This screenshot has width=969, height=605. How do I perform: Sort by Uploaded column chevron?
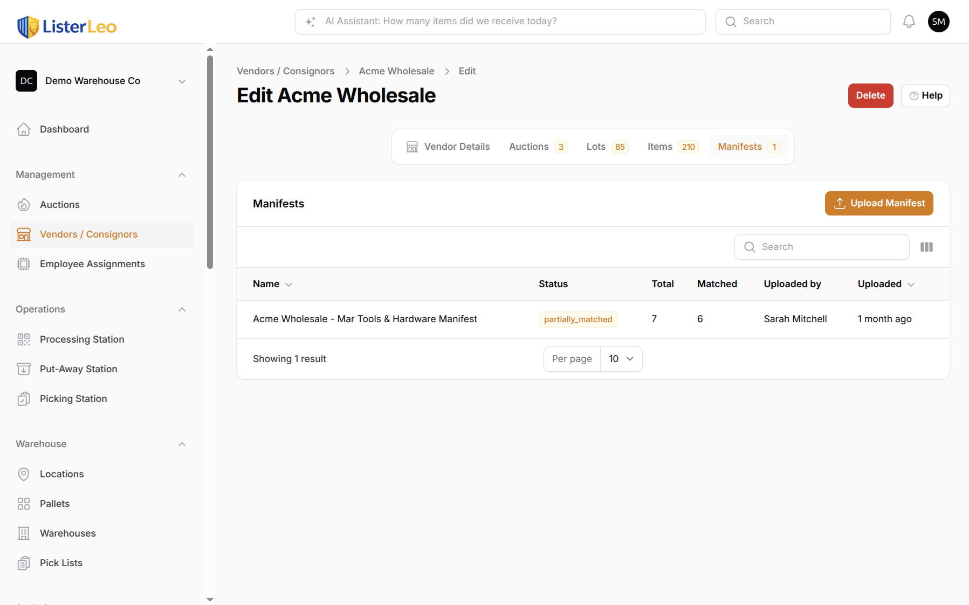pos(911,284)
